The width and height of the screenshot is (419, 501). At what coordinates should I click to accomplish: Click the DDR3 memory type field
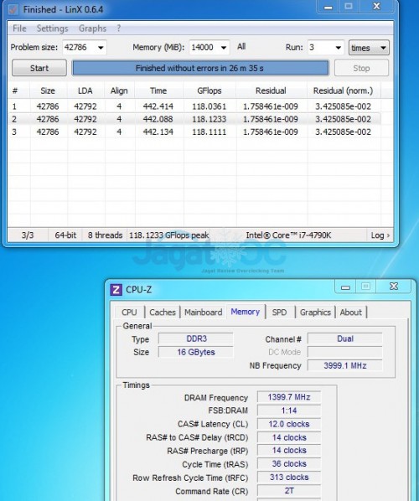click(x=196, y=338)
